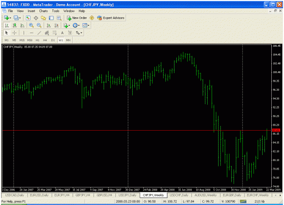Switch to bar chart display
The image size is (284, 205).
(7, 25)
